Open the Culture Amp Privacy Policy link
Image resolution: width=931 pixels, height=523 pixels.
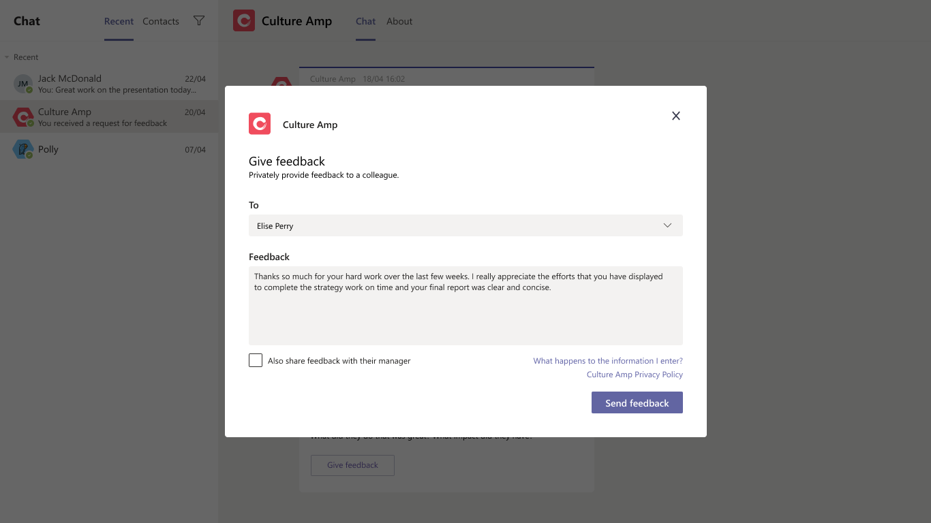pyautogui.click(x=635, y=375)
